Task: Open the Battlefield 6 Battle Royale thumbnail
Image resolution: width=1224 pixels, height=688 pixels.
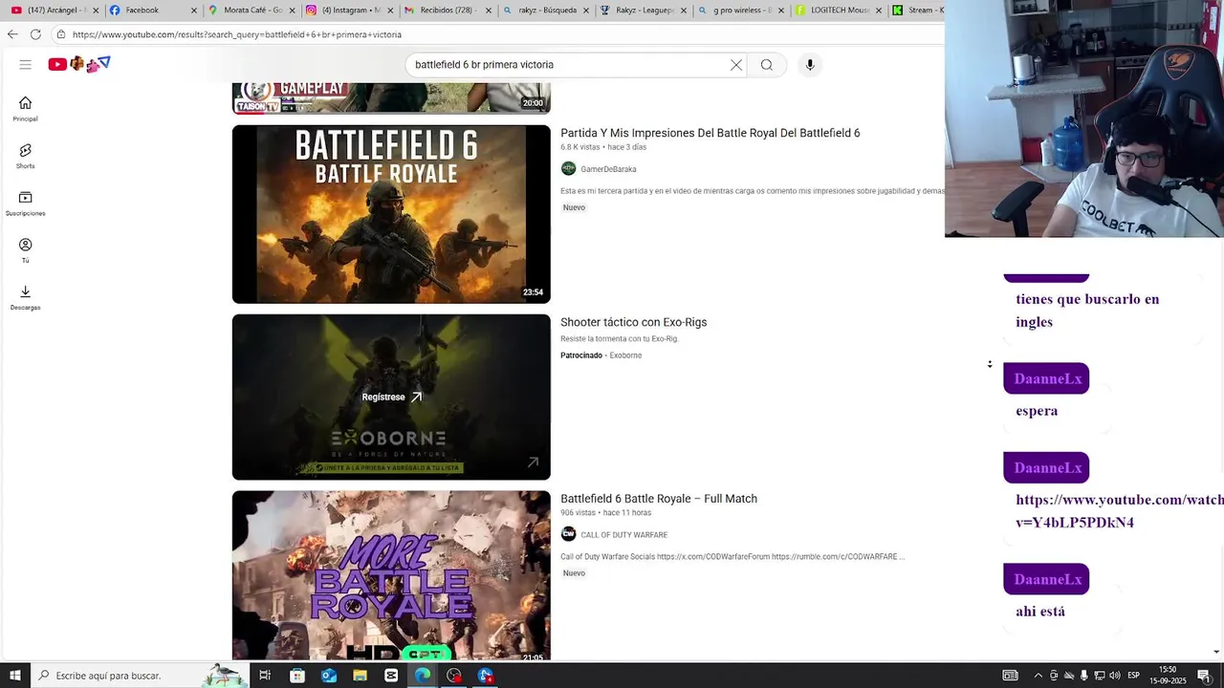Action: point(391,214)
